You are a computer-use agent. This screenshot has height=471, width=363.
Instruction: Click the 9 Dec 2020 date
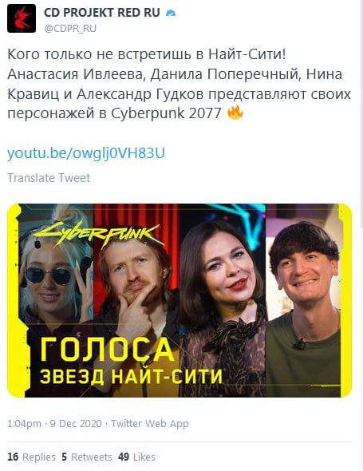76,424
